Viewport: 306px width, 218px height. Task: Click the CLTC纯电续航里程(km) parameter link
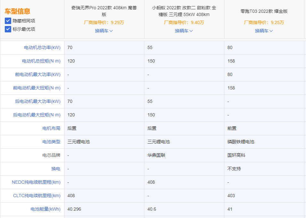pyautogui.click(x=37, y=196)
